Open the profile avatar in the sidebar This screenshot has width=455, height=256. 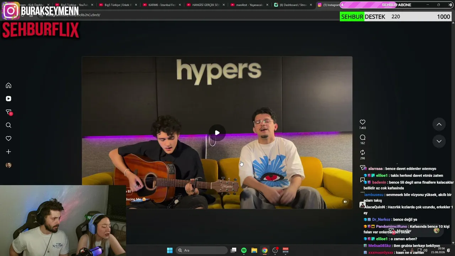[x=9, y=165]
